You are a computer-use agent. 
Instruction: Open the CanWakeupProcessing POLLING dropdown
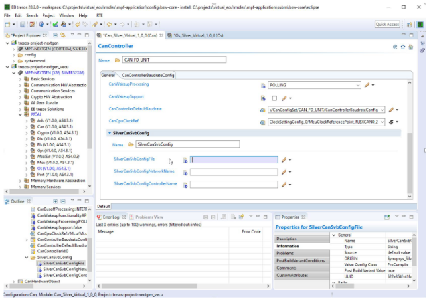(357, 85)
